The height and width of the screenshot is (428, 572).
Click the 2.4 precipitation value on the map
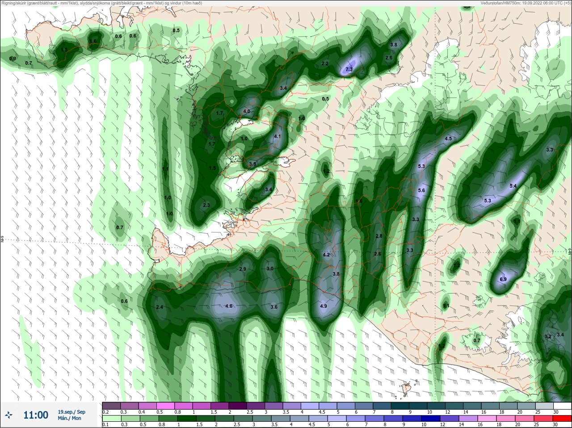pyautogui.click(x=160, y=307)
